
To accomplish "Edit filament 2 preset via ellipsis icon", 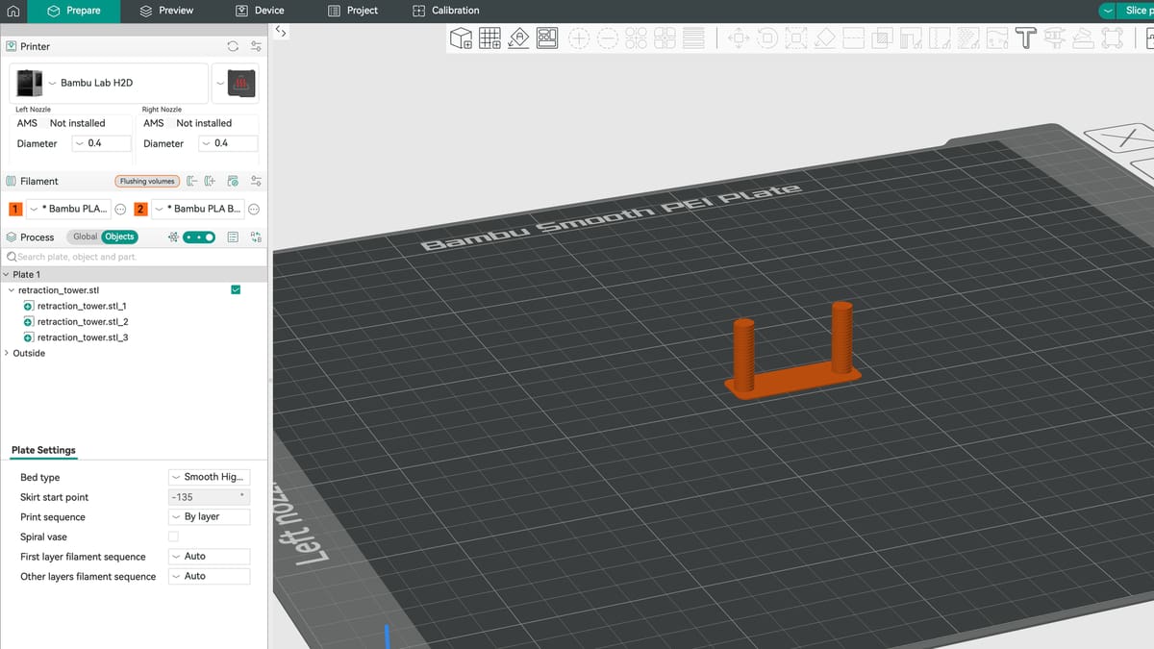I will coord(254,209).
